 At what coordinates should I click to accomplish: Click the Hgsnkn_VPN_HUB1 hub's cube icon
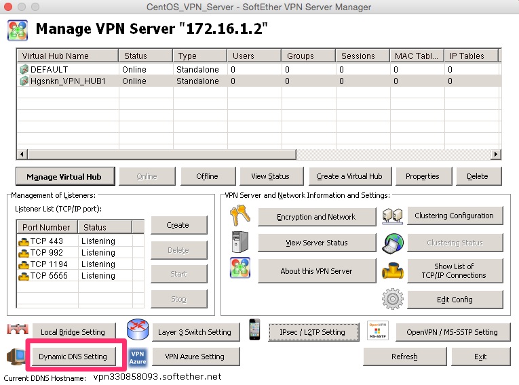click(24, 81)
